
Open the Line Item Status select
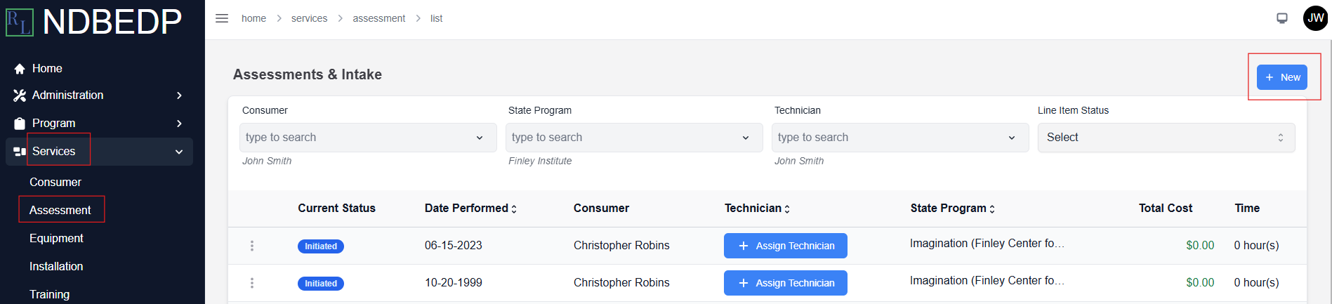coord(1166,138)
